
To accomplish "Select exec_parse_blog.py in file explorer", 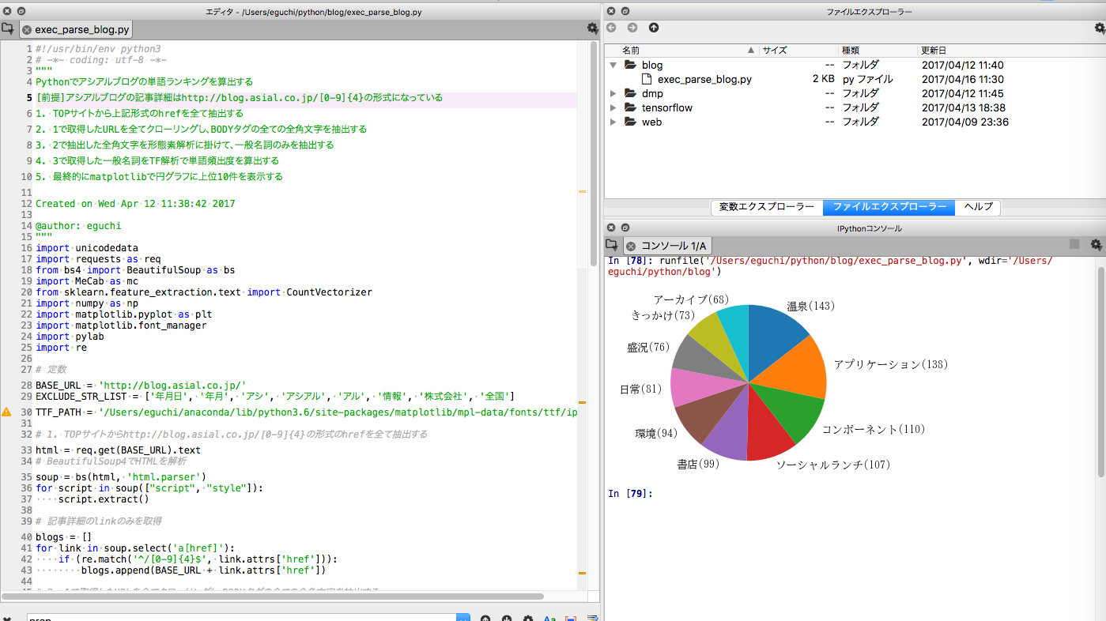I will [704, 80].
